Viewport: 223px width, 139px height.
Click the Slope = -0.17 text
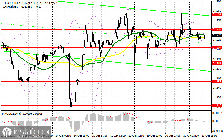[34, 7]
